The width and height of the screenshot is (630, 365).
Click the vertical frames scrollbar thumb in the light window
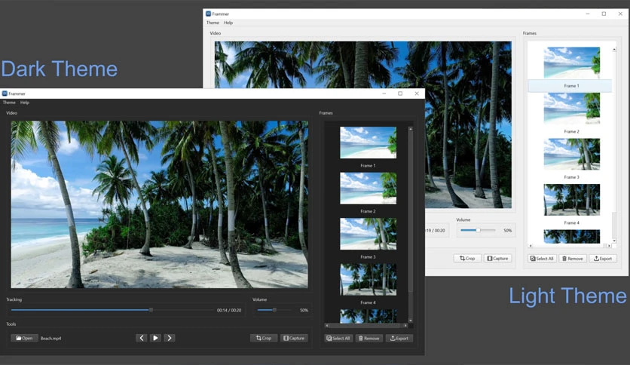614,225
